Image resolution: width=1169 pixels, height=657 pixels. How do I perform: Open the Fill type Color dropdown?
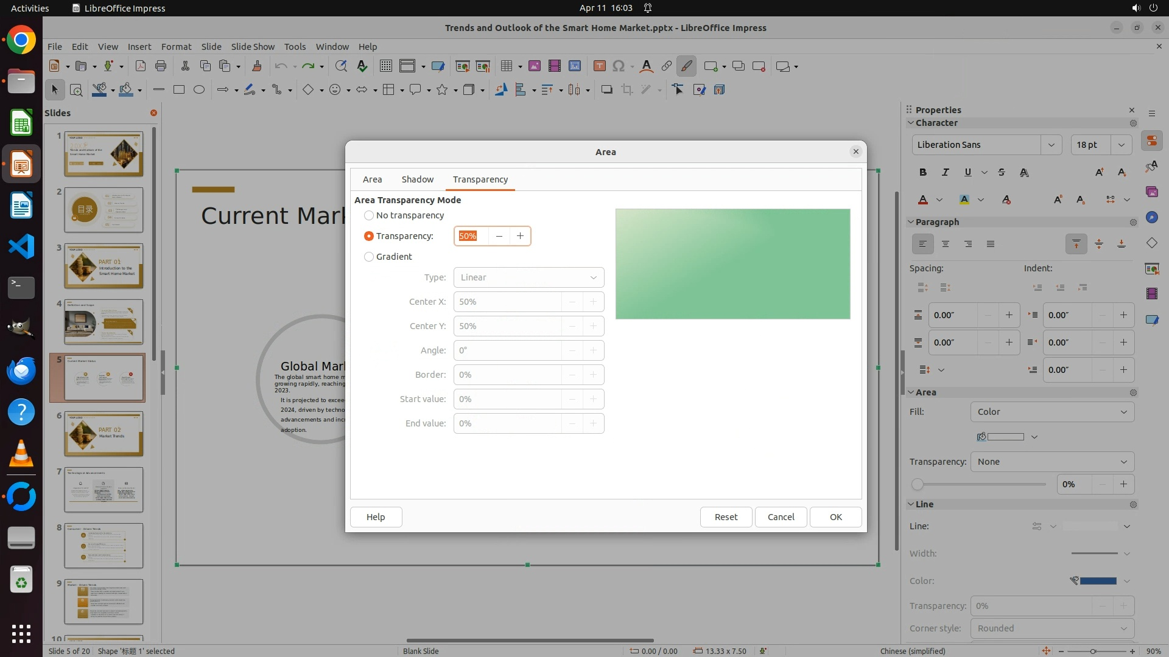tap(1052, 412)
